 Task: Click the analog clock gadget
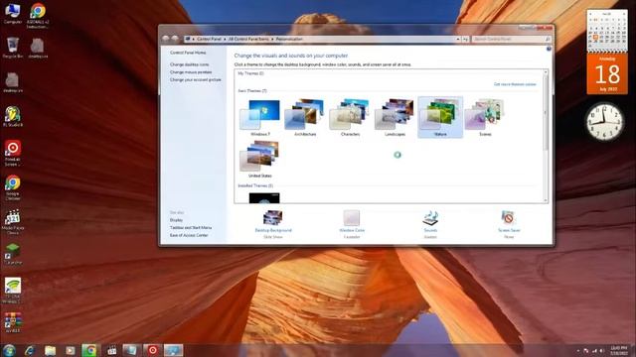coord(605,121)
